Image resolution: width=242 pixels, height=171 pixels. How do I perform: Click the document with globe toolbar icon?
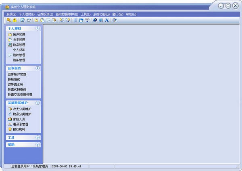tap(101, 20)
